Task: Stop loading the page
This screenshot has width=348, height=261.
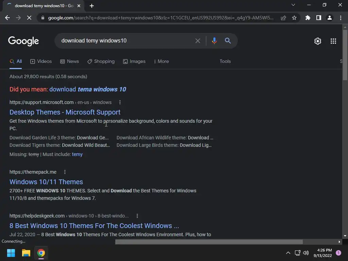Action: pyautogui.click(x=29, y=18)
